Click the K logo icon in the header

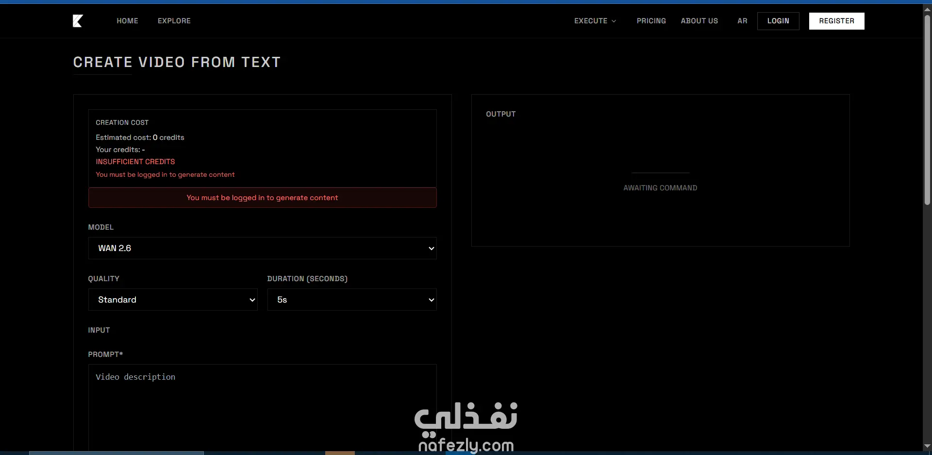[x=78, y=21]
